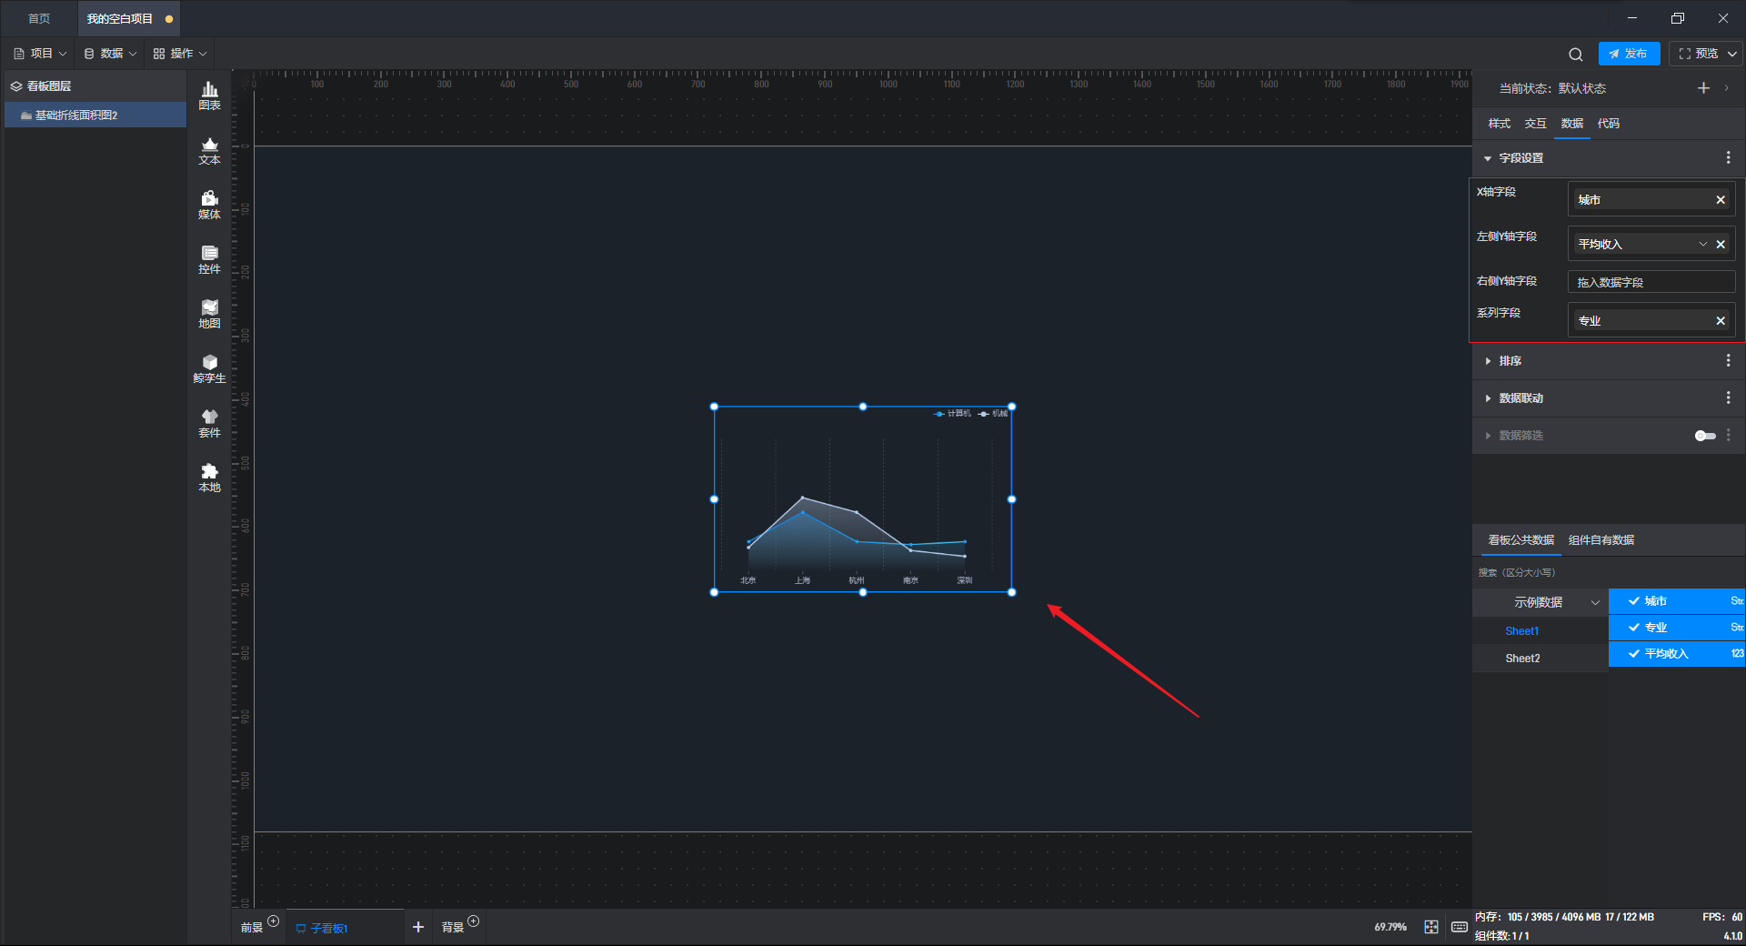Click the line area chart on canvas
1746x946 pixels.
tap(862, 499)
